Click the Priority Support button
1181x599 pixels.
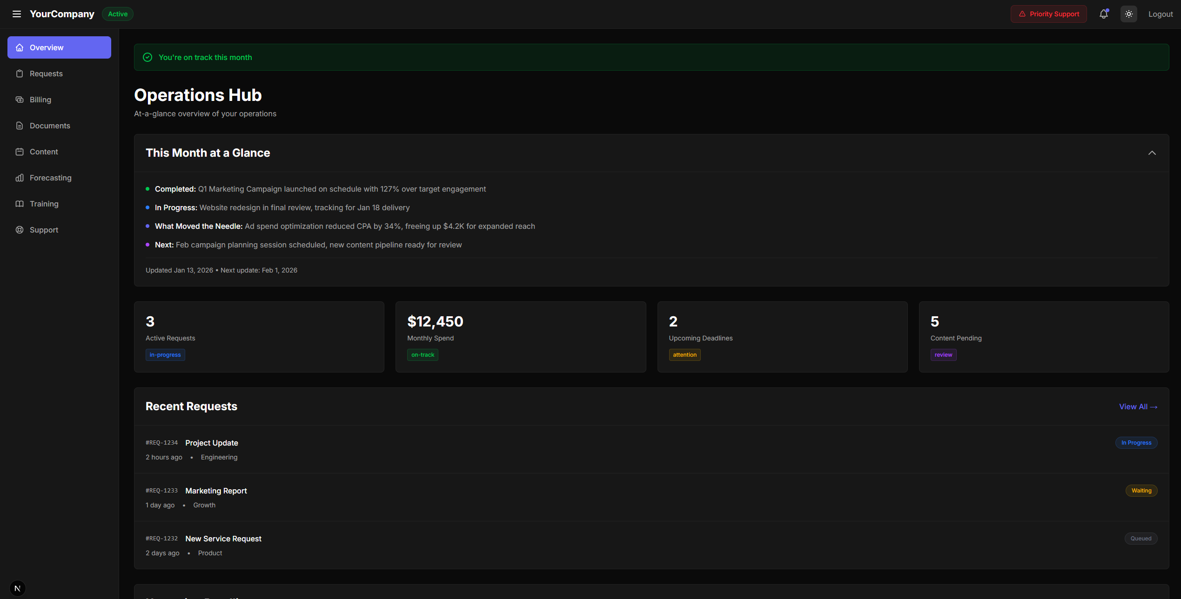tap(1048, 14)
